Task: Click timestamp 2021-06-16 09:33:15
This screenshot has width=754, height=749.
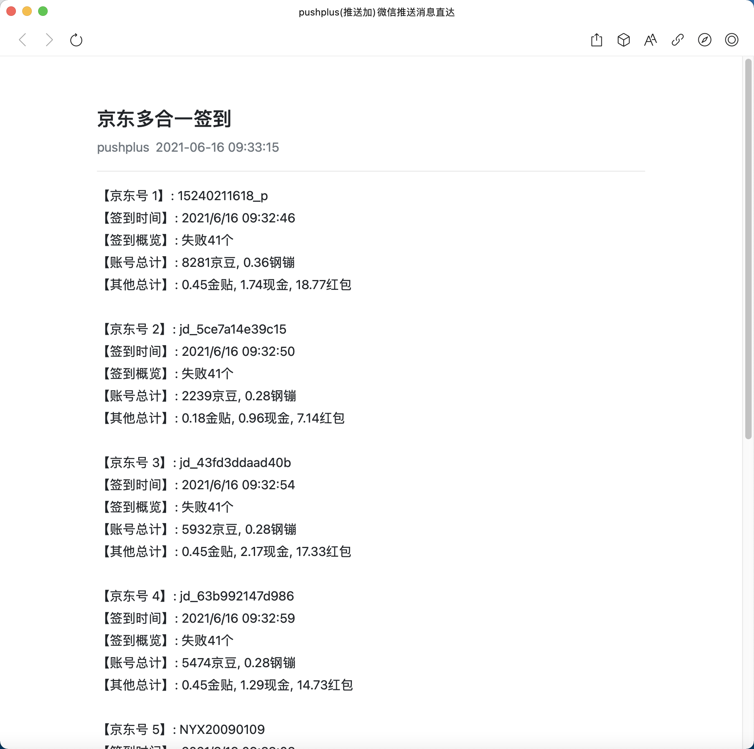Action: (x=217, y=147)
